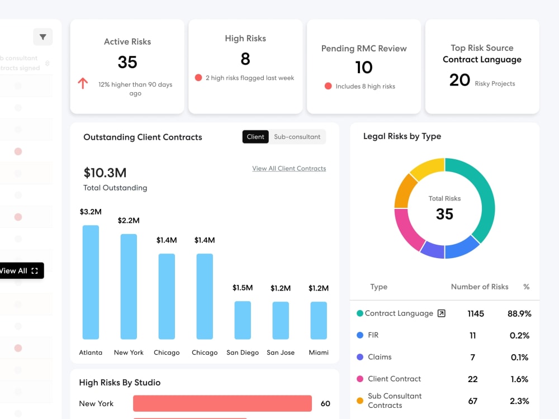Click red dot next to high risks flagged
Viewport: 559px width, 419px height.
198,78
